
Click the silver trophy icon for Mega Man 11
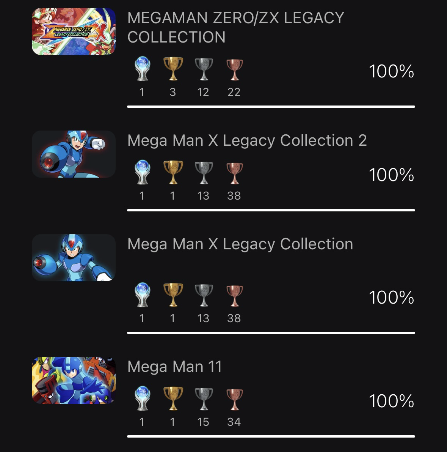(204, 399)
